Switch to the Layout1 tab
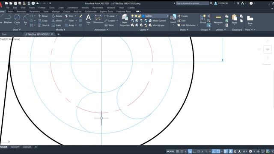Viewport: 274px width, 154px height. point(15,147)
